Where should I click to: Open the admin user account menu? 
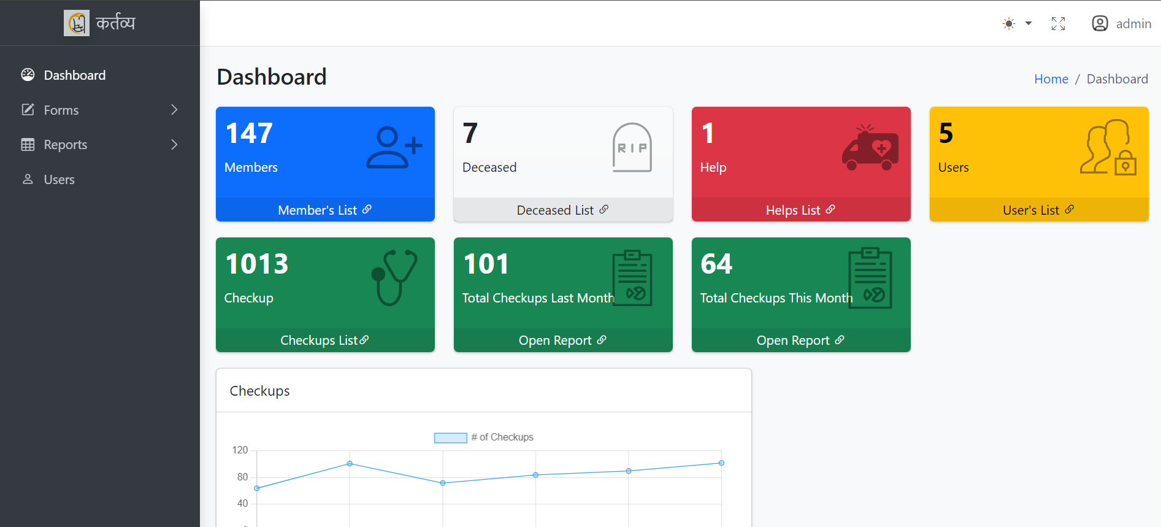tap(1121, 24)
